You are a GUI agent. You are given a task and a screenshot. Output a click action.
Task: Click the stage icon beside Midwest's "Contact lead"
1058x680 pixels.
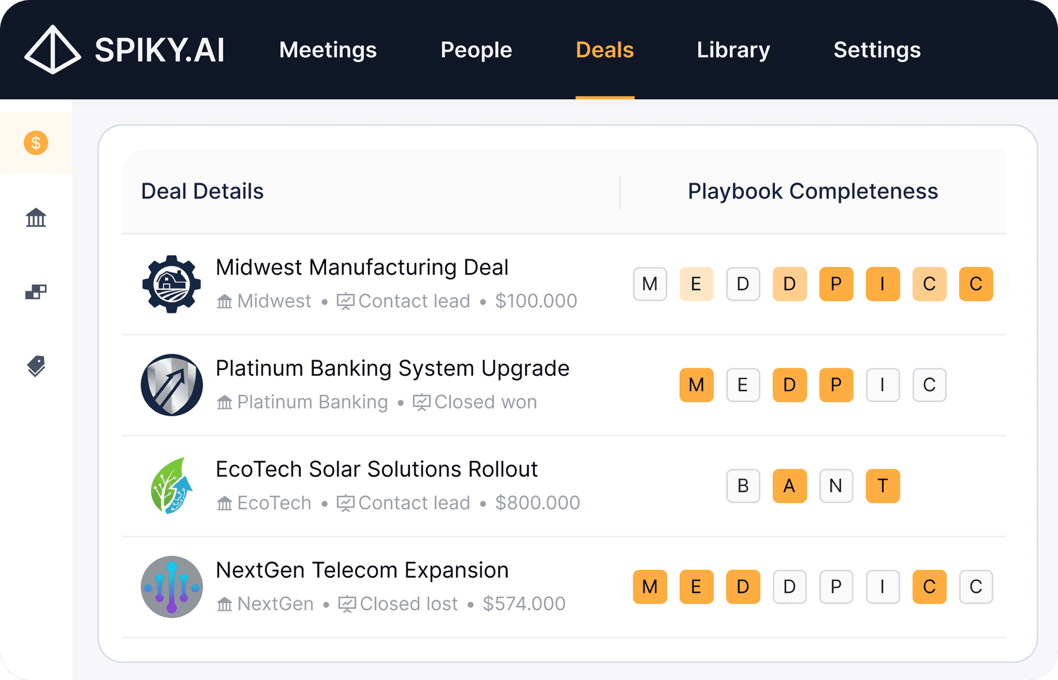point(344,301)
